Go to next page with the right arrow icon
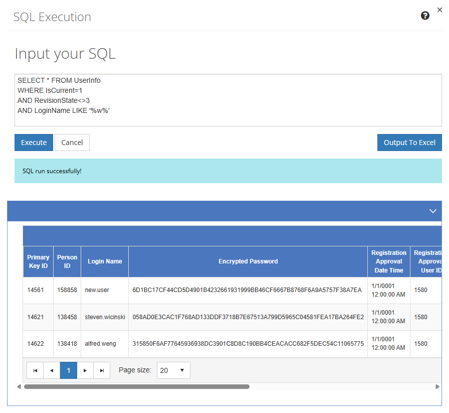Image resolution: width=449 pixels, height=413 pixels. (x=85, y=370)
